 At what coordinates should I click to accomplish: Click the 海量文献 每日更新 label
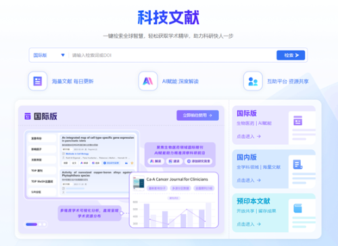point(72,82)
